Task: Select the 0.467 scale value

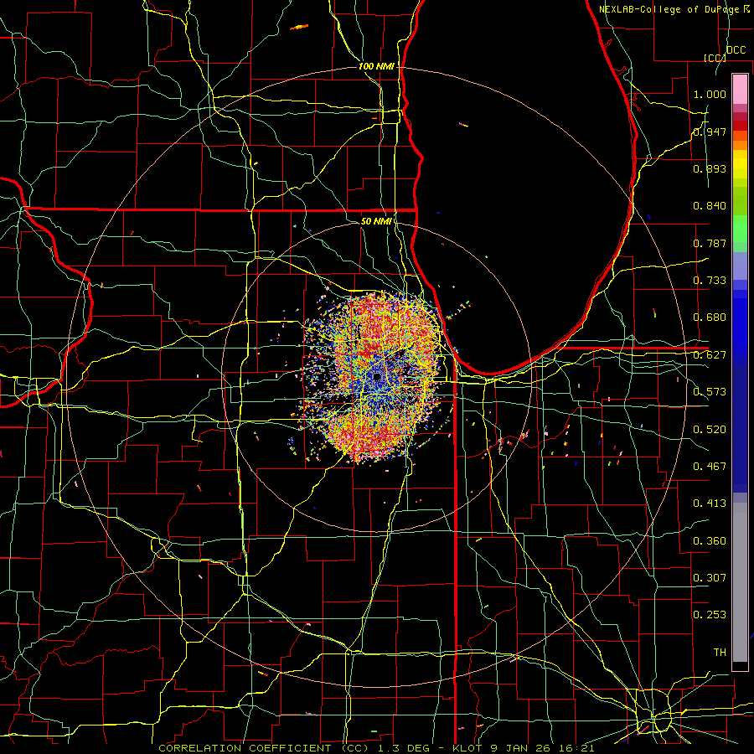Action: point(710,467)
